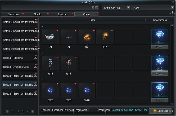Click 'Resistência ao Dano Crítico +90%' reward text
This screenshot has height=116, width=176.
coord(129,110)
